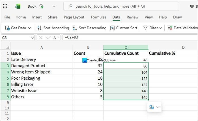This screenshot has width=198, height=121.
Task: Open the File menu
Action: [x=7, y=17]
